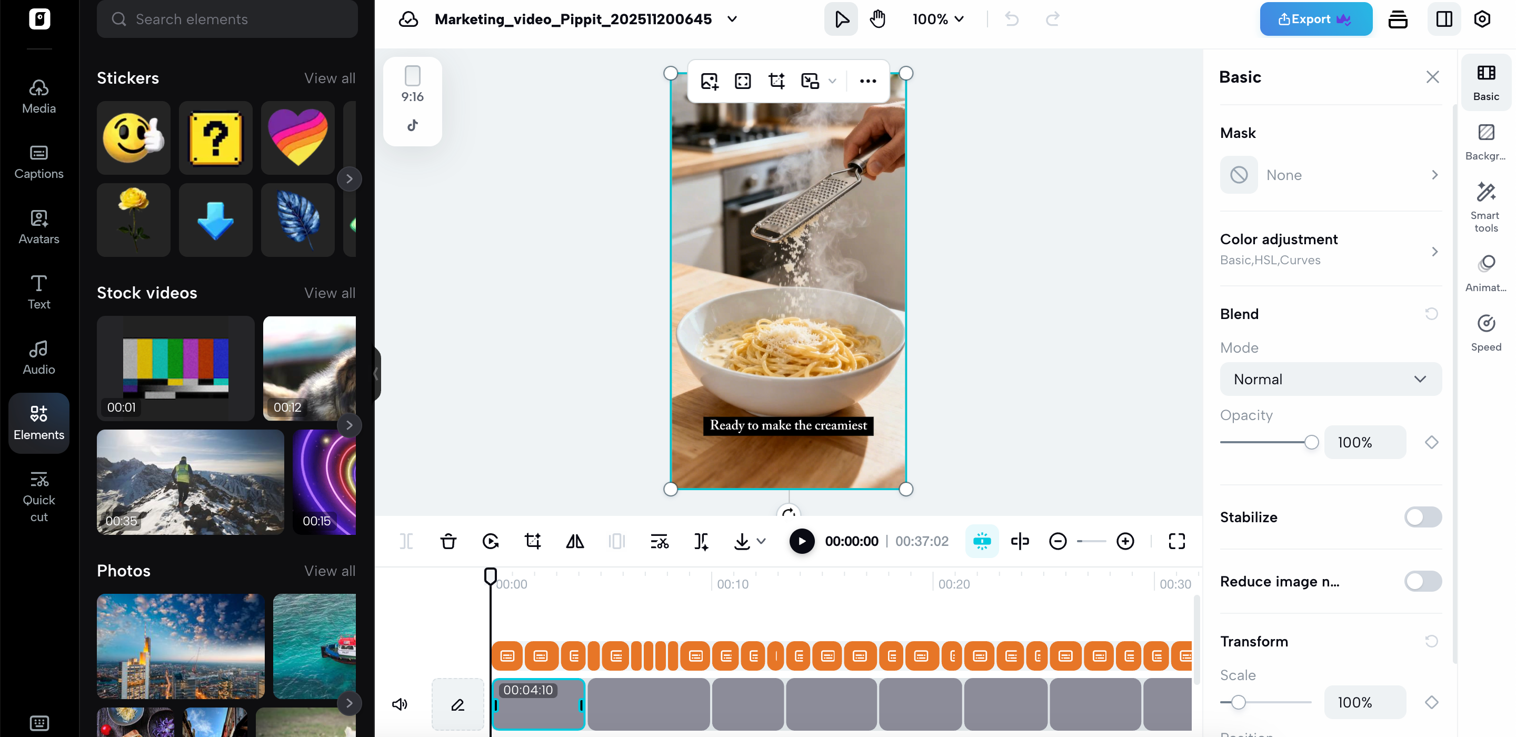
Task: Delete the selected clip with the trash icon
Action: (448, 541)
